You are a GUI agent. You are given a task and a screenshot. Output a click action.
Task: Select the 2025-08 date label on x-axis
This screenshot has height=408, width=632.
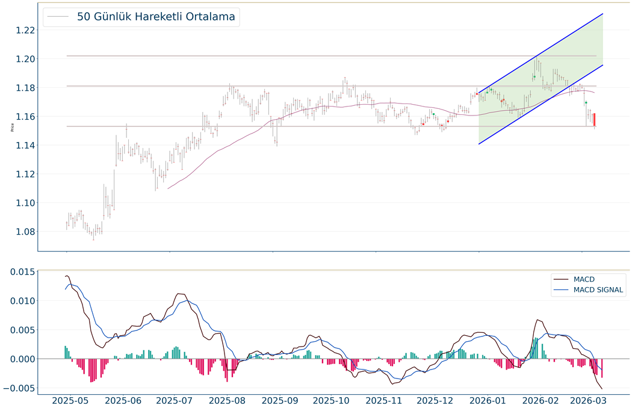[228, 400]
